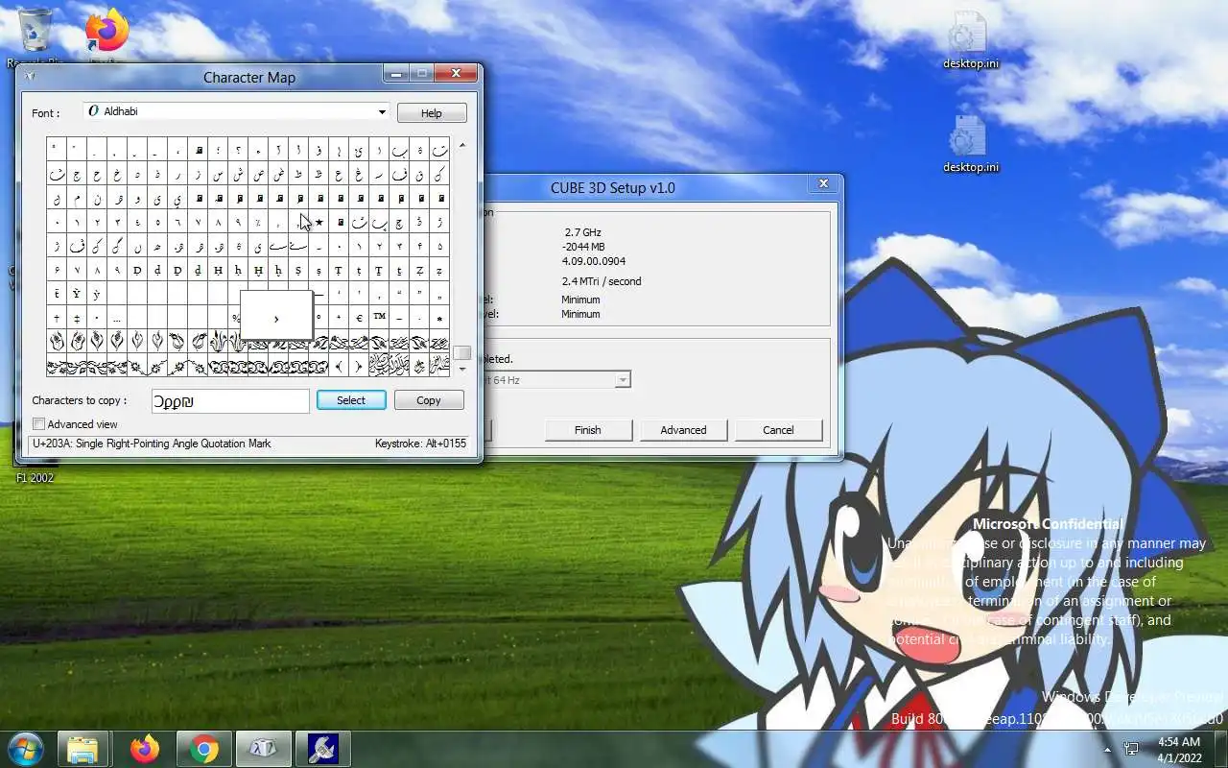Pick the uppercase Ṣ with dot below

coord(298,271)
